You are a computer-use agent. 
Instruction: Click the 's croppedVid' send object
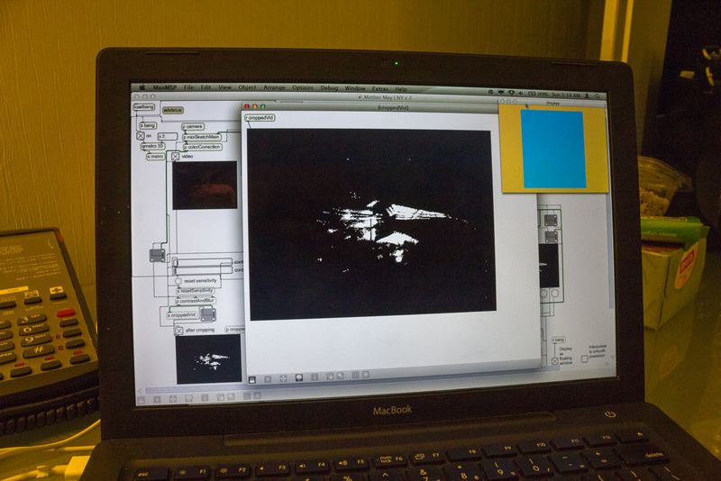point(182,315)
